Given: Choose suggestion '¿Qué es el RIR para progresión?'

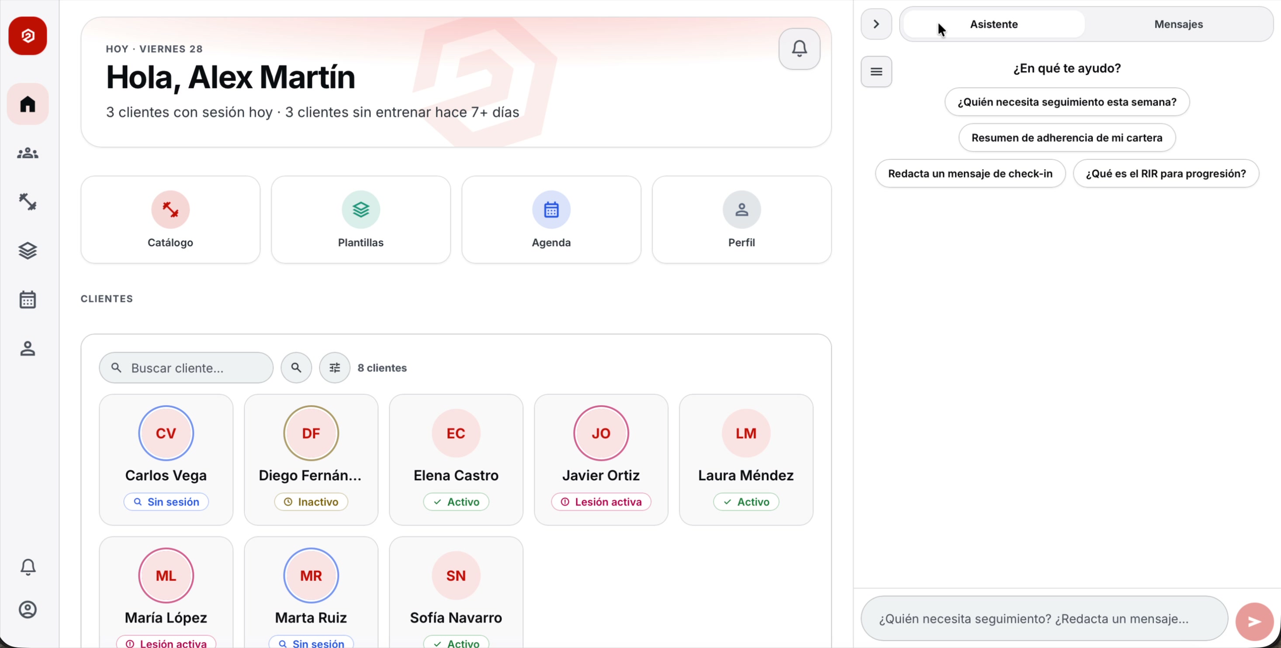Looking at the screenshot, I should coord(1166,173).
